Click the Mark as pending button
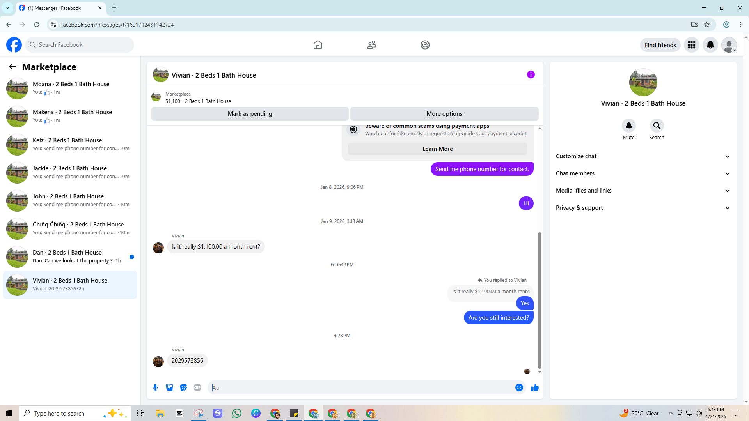Viewport: 749px width, 421px height. click(250, 114)
